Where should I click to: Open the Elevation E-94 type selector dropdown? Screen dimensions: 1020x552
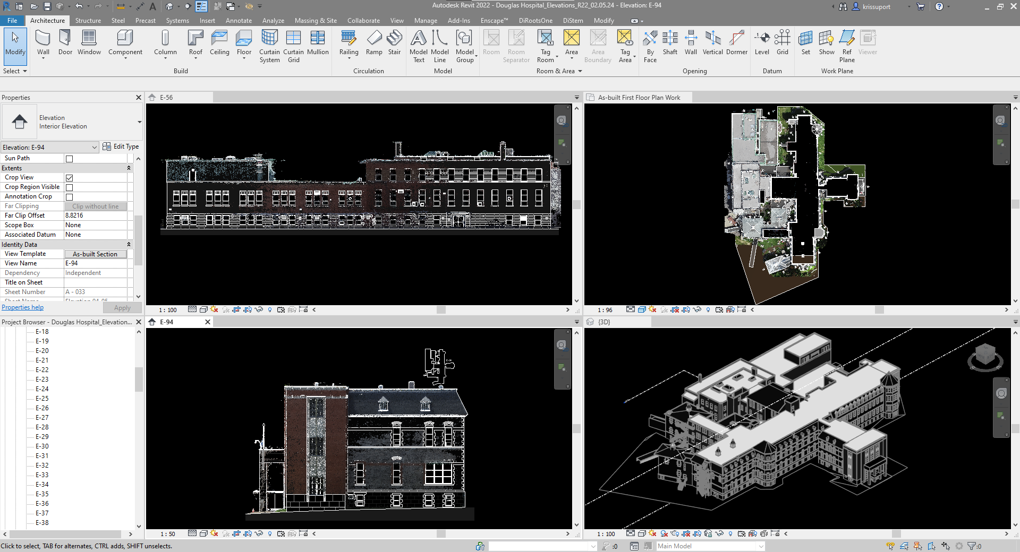93,147
